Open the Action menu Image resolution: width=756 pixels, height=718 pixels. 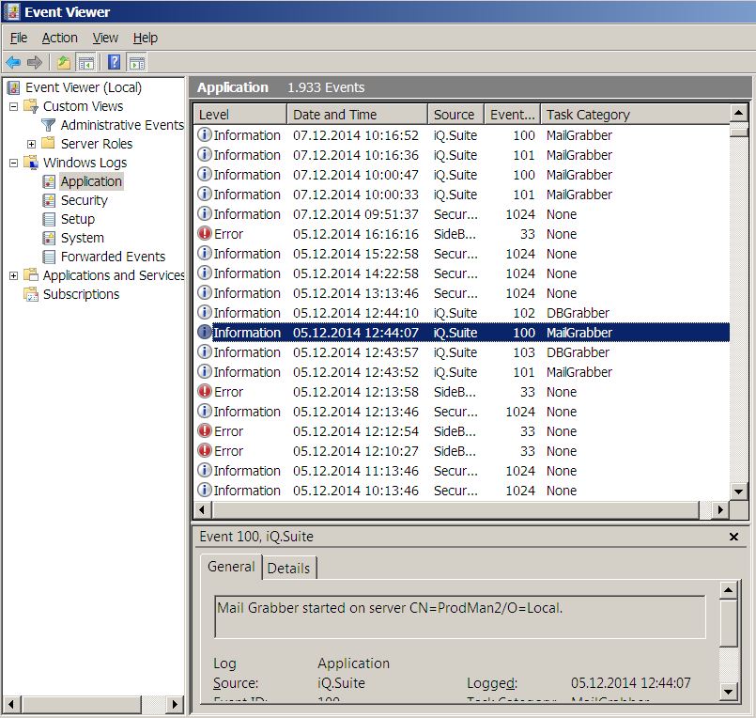point(59,38)
